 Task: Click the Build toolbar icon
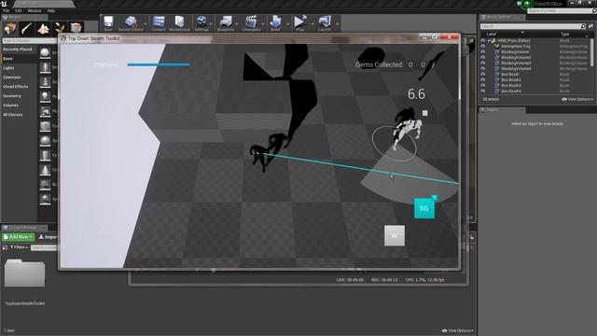click(275, 22)
